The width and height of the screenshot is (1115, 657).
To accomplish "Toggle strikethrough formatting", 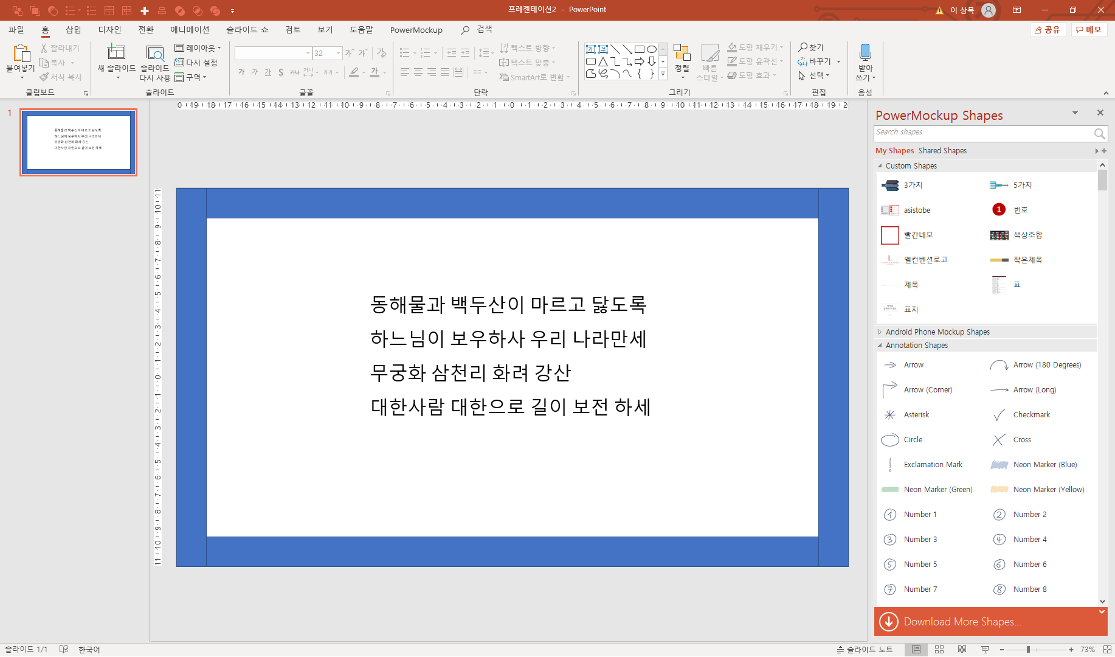I will pyautogui.click(x=294, y=72).
